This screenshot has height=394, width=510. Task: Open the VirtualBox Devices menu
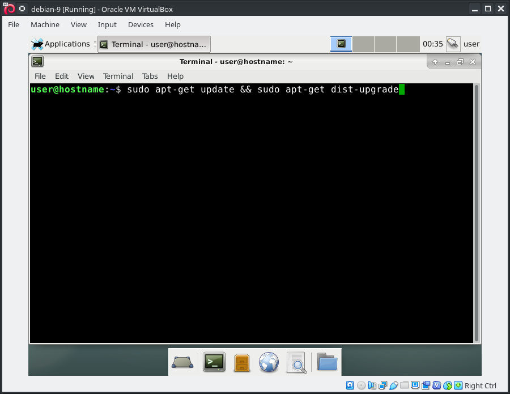pos(141,24)
